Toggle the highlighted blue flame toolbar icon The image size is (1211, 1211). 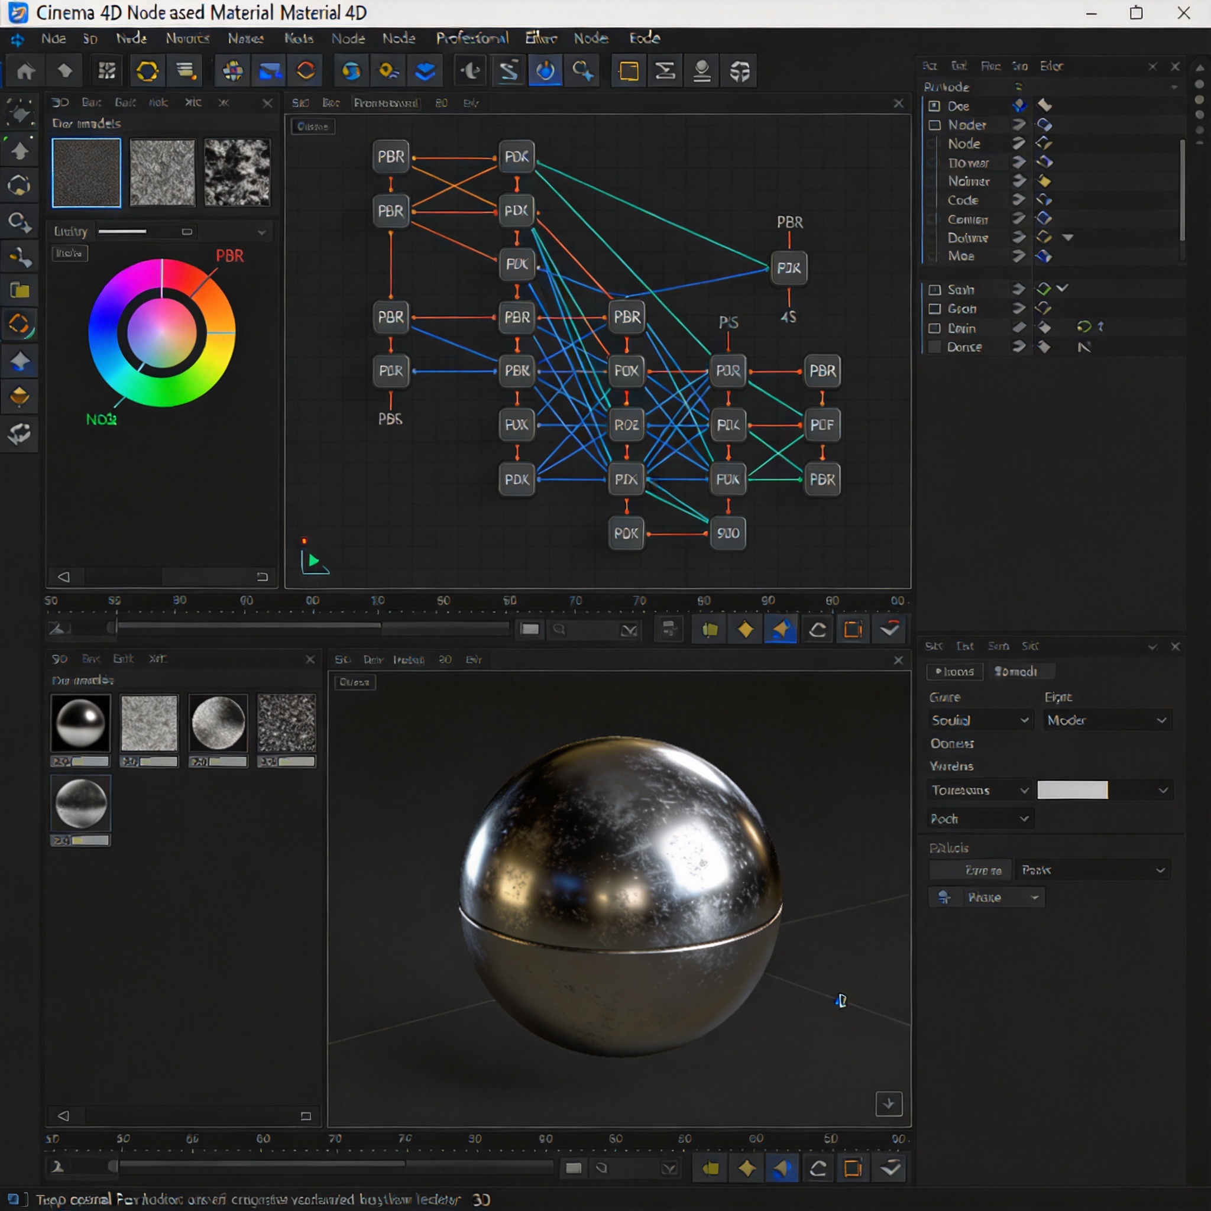pos(545,71)
